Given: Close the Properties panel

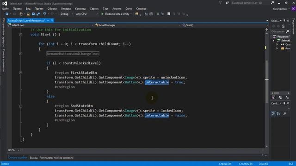Looking at the screenshot, I should pos(288,103).
